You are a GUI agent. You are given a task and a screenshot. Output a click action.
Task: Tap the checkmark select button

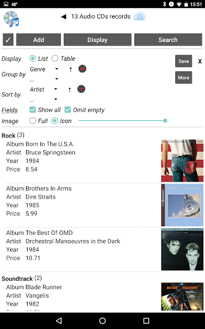coord(8,39)
